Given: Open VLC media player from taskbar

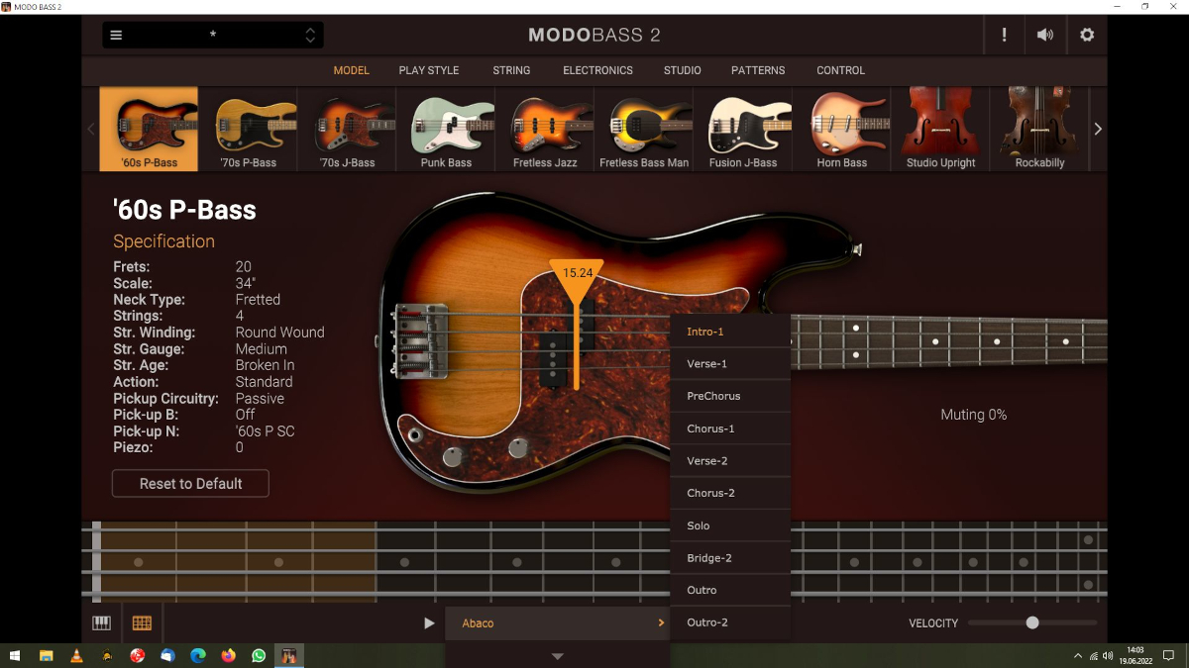Looking at the screenshot, I should 76,655.
